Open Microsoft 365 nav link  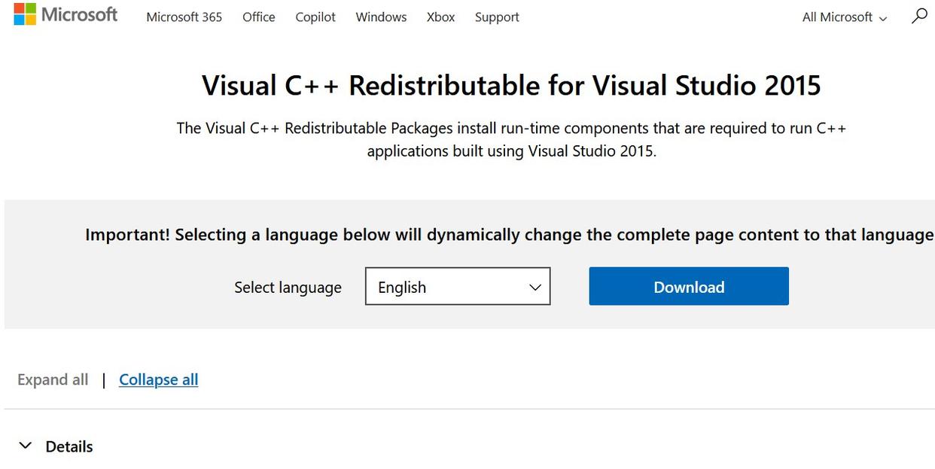click(x=184, y=17)
